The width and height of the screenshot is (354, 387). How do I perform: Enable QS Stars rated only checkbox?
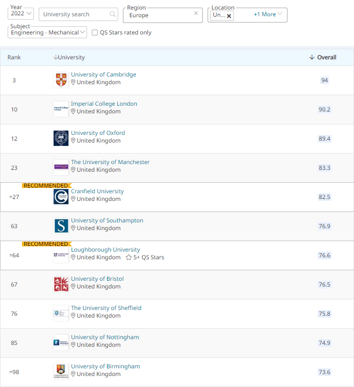[x=95, y=33]
